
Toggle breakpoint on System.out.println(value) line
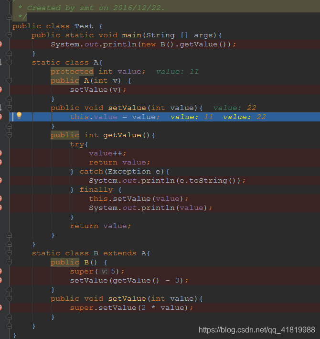(1, 208)
